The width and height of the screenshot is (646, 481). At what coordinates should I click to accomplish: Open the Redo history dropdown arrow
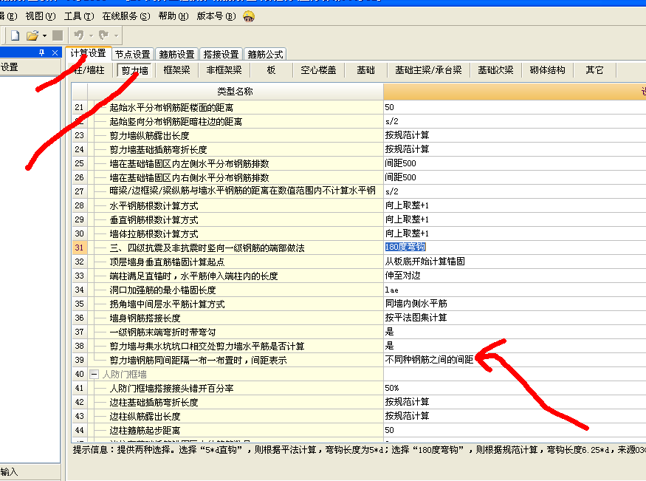(116, 36)
